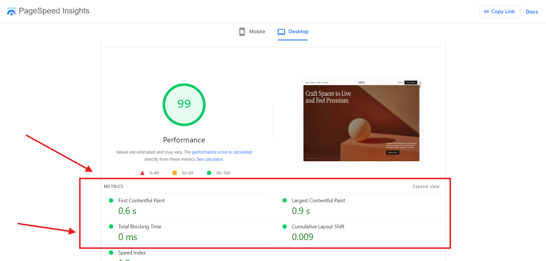Expand the Largest Contentful Paint metric

coord(318,201)
